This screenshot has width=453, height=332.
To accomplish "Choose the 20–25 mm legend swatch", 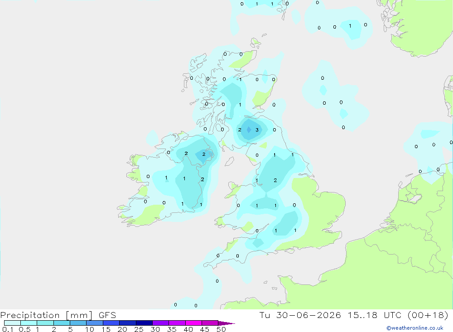I will [x=128, y=323].
